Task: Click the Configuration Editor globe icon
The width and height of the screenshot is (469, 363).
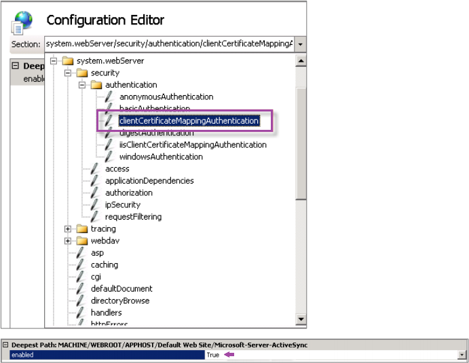Action: click(x=22, y=22)
